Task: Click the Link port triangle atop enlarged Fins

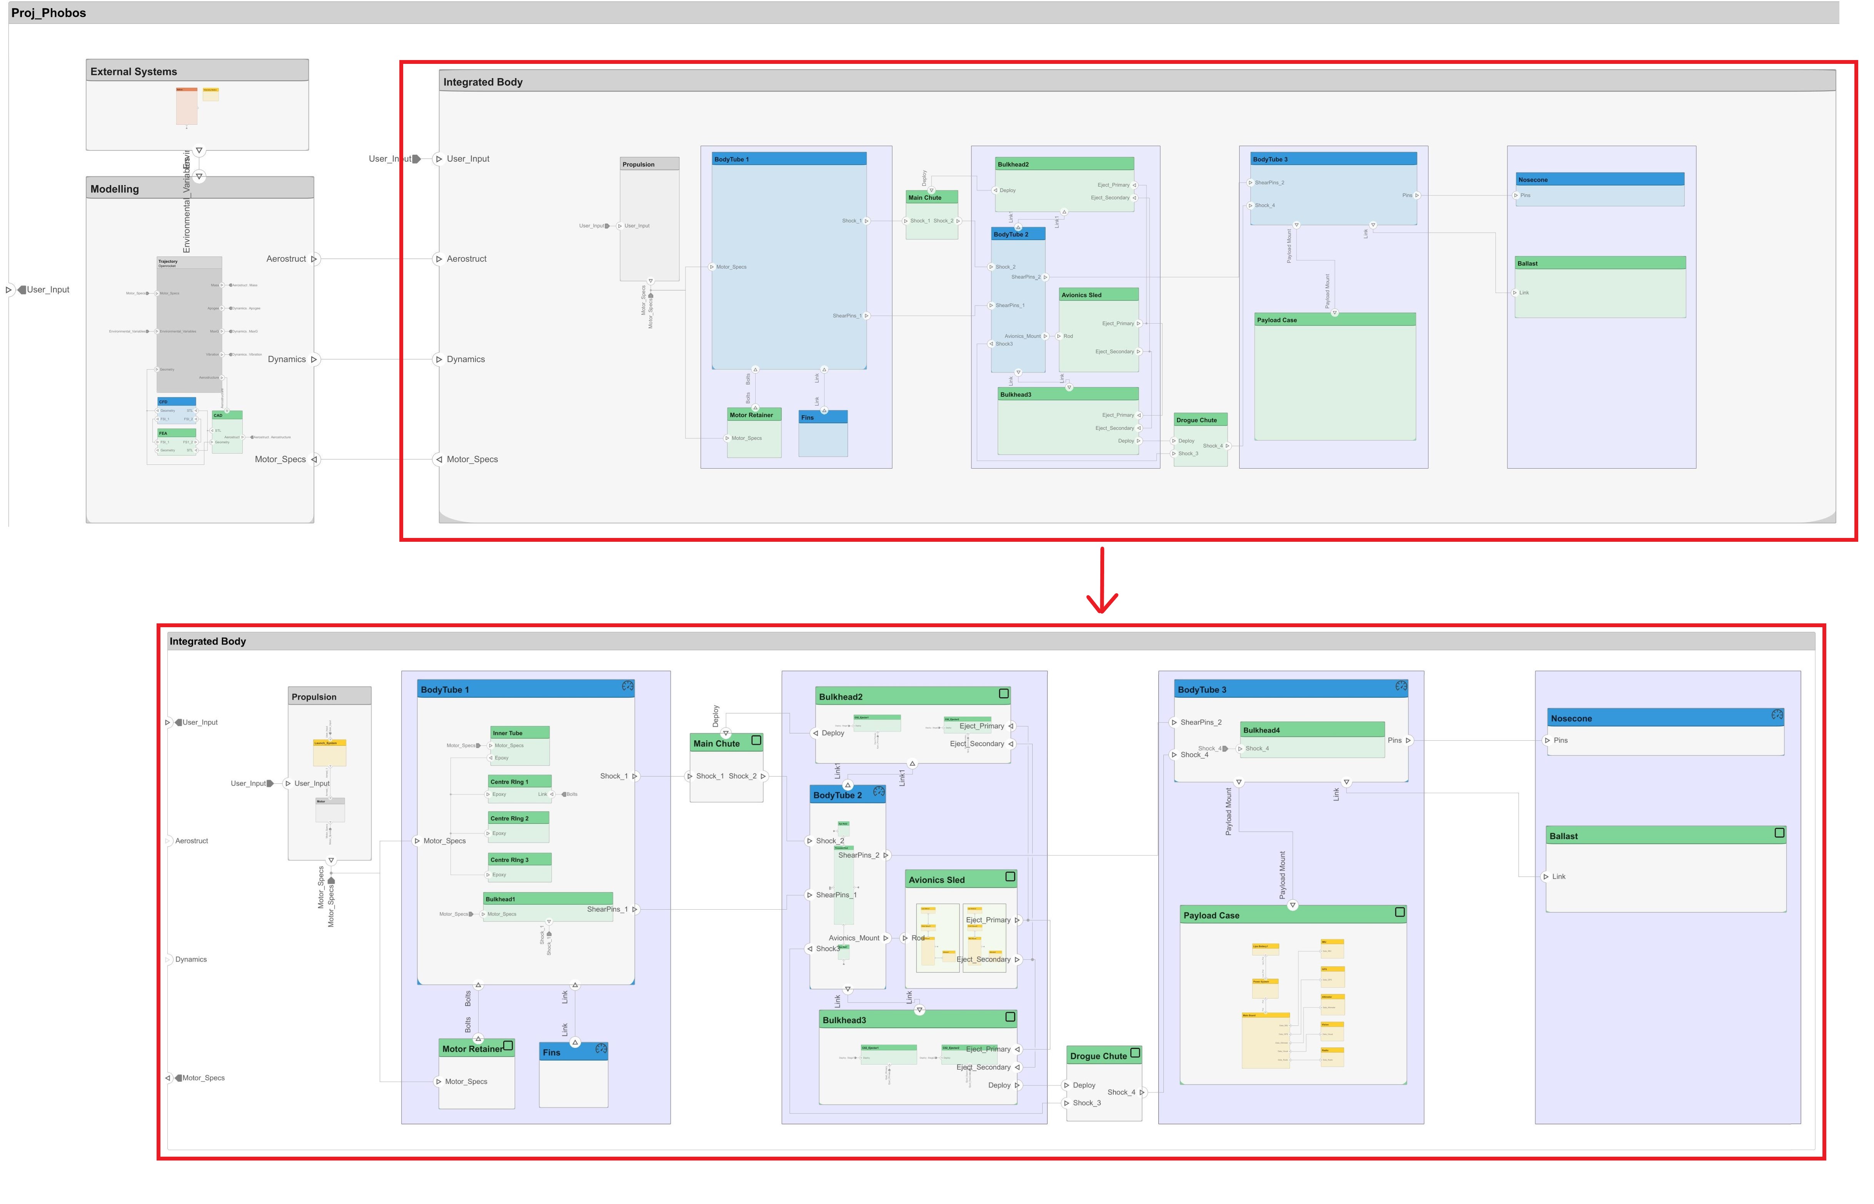Action: pos(575,1042)
